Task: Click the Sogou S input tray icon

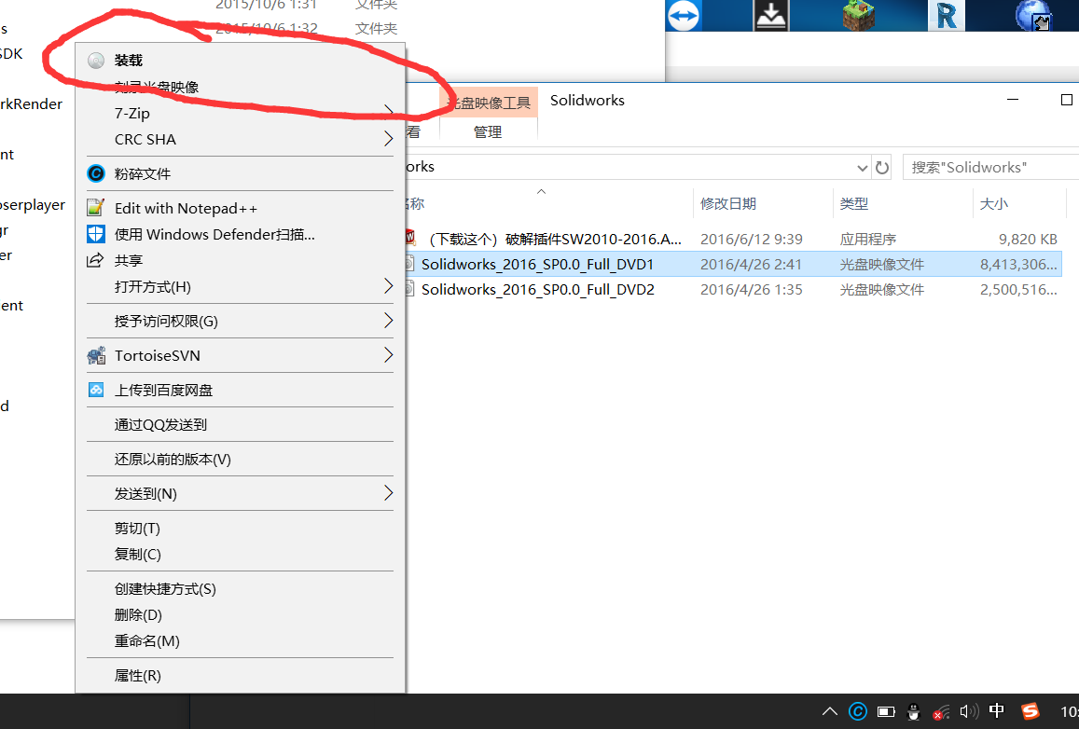Action: tap(1031, 711)
